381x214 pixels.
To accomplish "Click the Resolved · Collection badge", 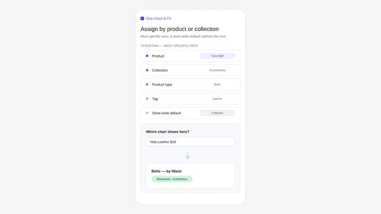I will click(172, 179).
